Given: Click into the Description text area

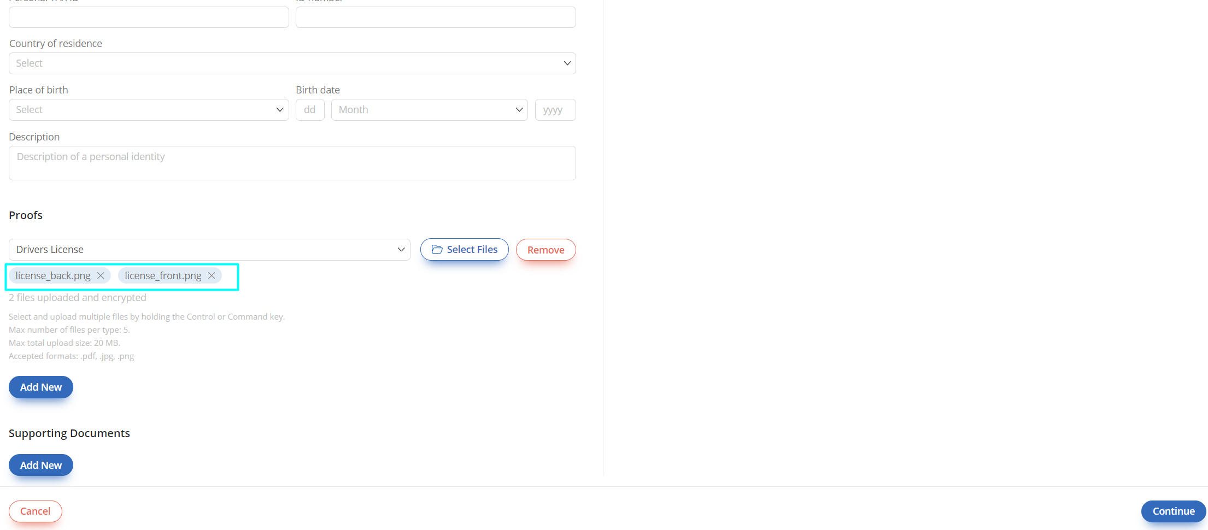Looking at the screenshot, I should (292, 163).
